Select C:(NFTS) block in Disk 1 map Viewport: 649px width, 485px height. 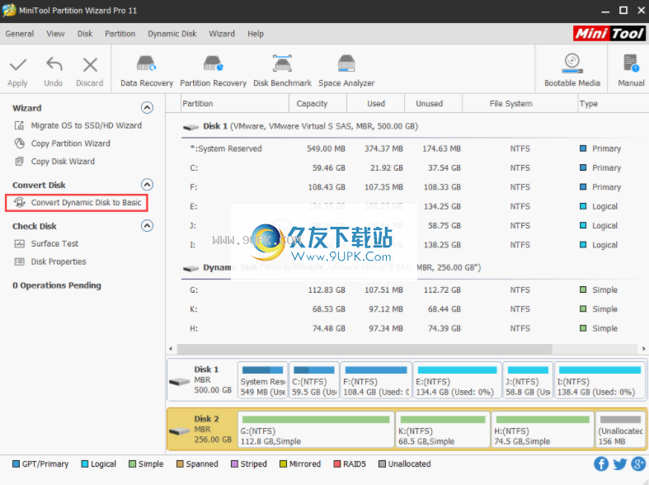pyautogui.click(x=313, y=381)
